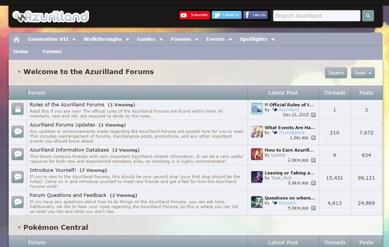The width and height of the screenshot is (389, 247).
Task: Click the Latest Post column header in Welcome table
Action: (x=283, y=93)
